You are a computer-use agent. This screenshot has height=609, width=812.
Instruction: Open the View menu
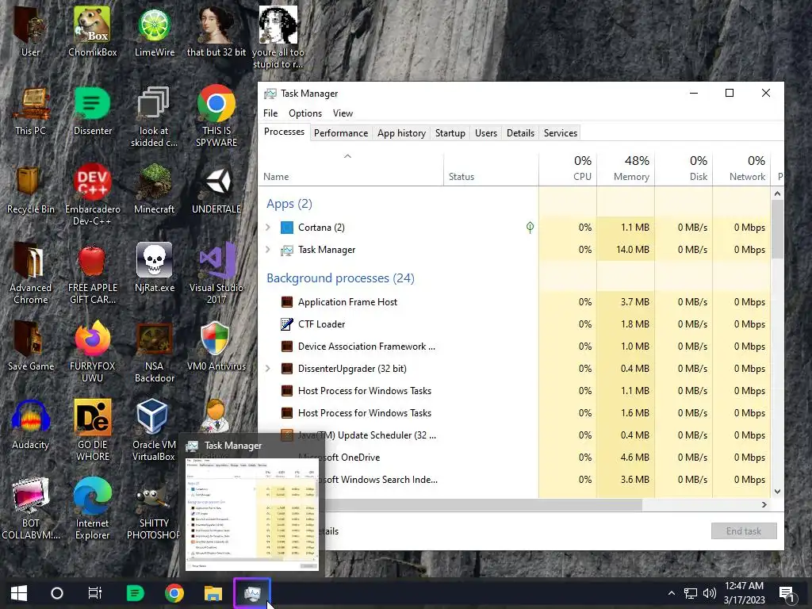coord(343,113)
